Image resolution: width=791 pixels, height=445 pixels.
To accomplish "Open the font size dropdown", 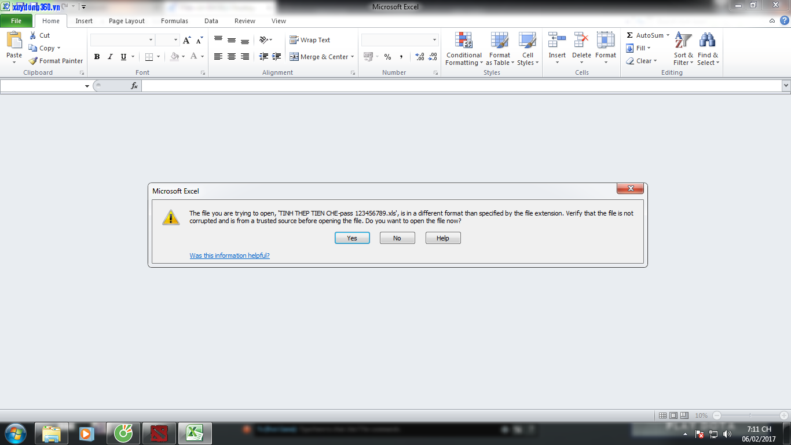I will coord(175,40).
